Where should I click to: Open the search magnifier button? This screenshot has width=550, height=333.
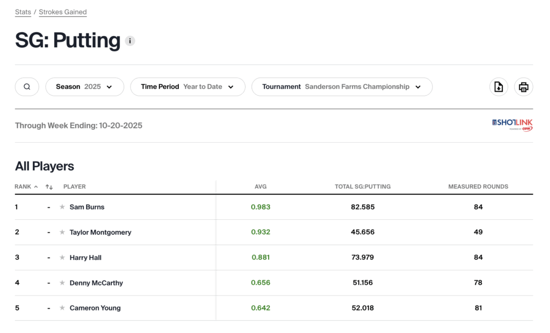pos(27,87)
